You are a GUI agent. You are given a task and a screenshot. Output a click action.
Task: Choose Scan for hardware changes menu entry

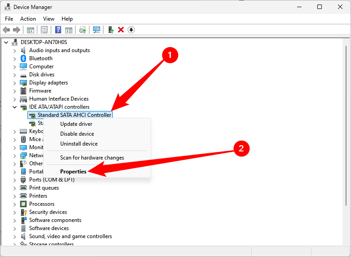click(x=97, y=158)
